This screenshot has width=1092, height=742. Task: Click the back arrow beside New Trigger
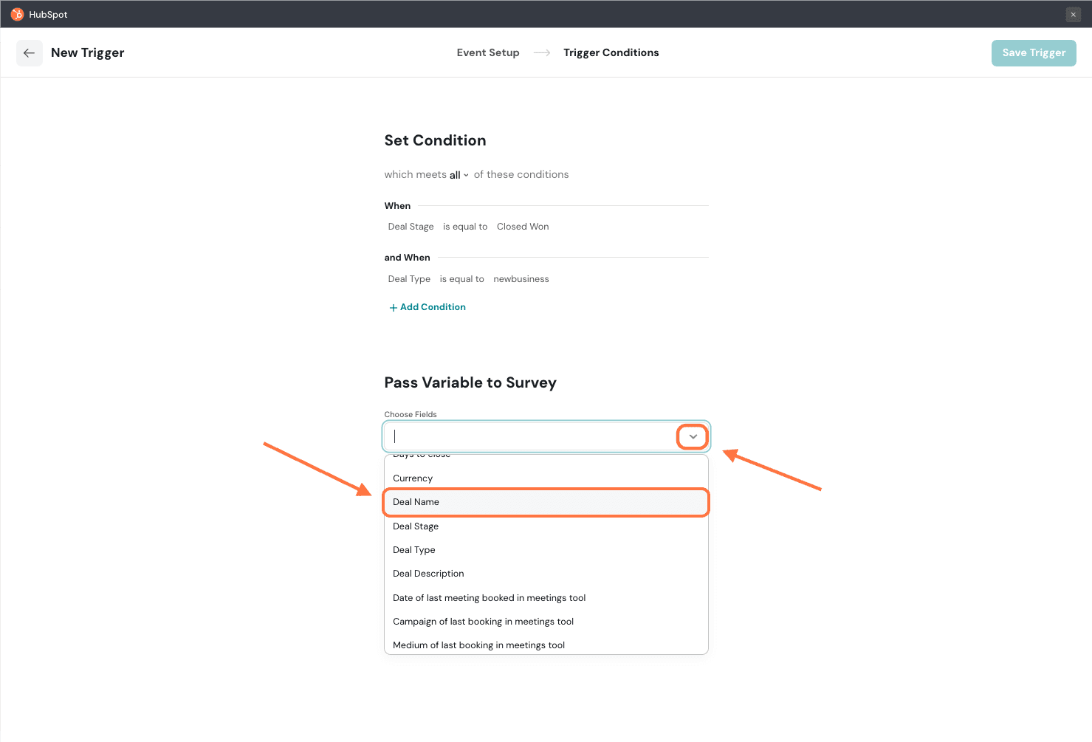(x=30, y=53)
